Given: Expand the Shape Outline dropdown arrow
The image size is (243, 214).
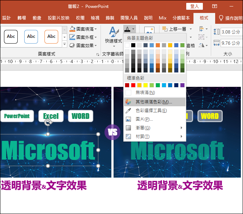Looking at the screenshot, I should point(95,37).
